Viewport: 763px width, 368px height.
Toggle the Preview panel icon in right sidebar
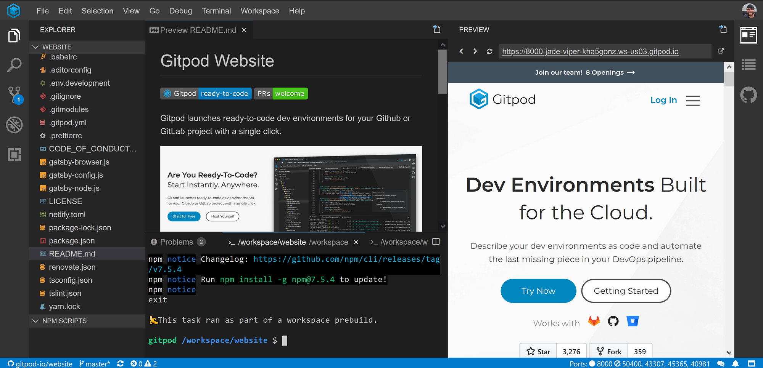coord(749,35)
